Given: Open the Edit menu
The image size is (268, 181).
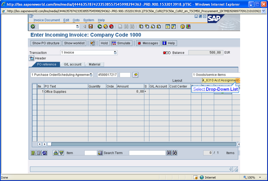Looking at the screenshot, I should point(66,20).
